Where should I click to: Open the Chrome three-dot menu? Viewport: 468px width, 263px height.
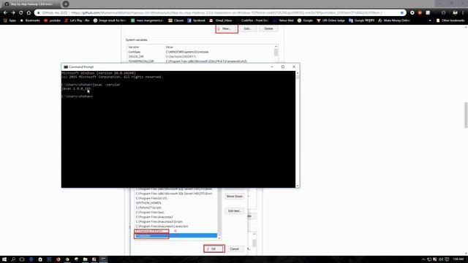pos(463,13)
